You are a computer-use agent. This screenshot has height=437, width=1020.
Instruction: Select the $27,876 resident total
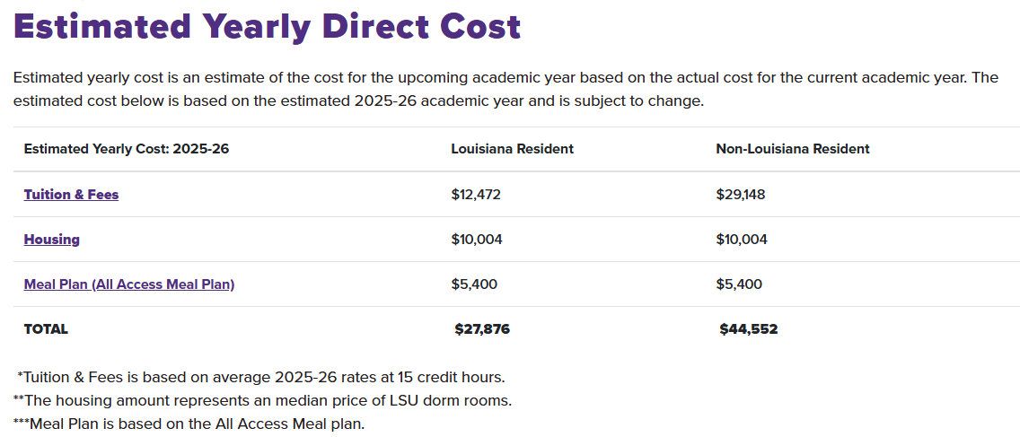(x=482, y=329)
